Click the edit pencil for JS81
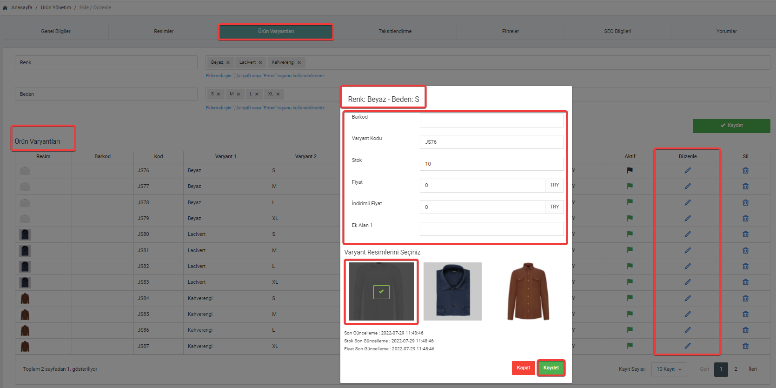 point(688,250)
